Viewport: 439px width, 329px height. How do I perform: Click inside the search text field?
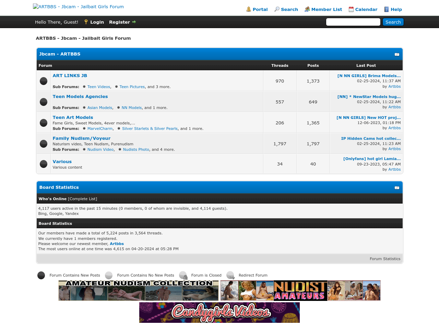point(353,22)
